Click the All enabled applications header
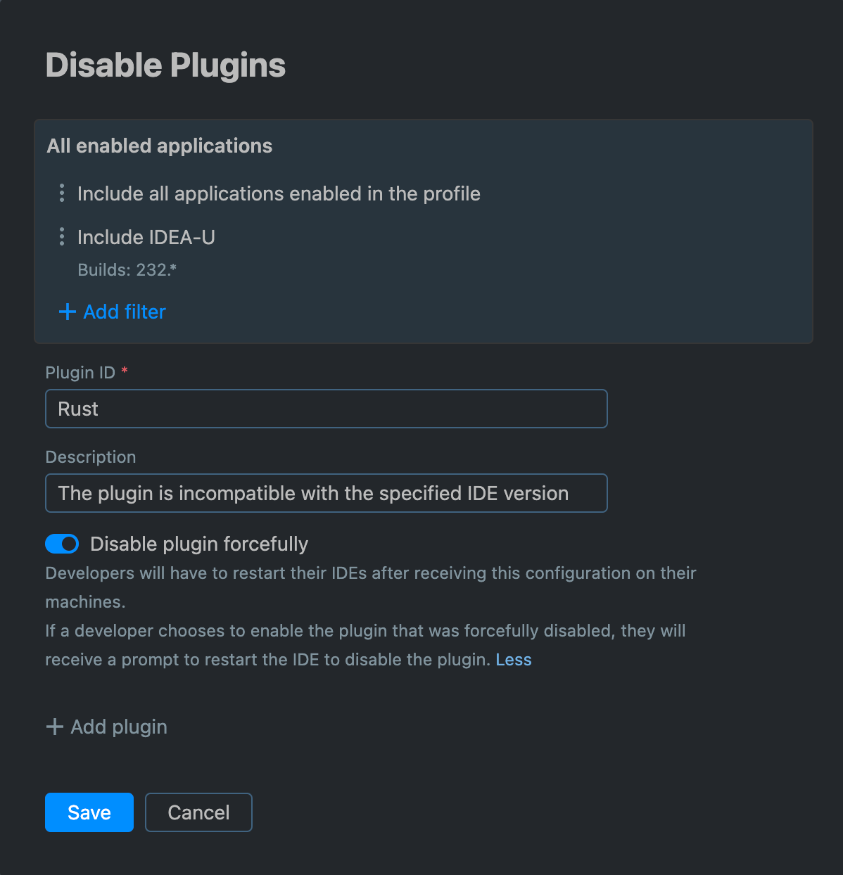This screenshot has height=875, width=843. (x=159, y=146)
